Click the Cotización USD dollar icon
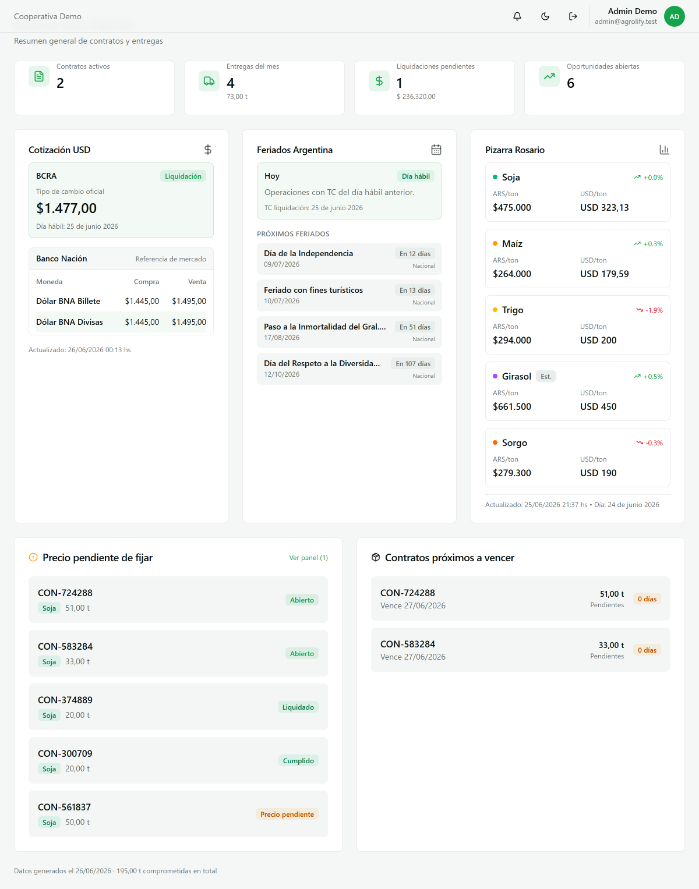The height and width of the screenshot is (889, 699). pos(208,150)
